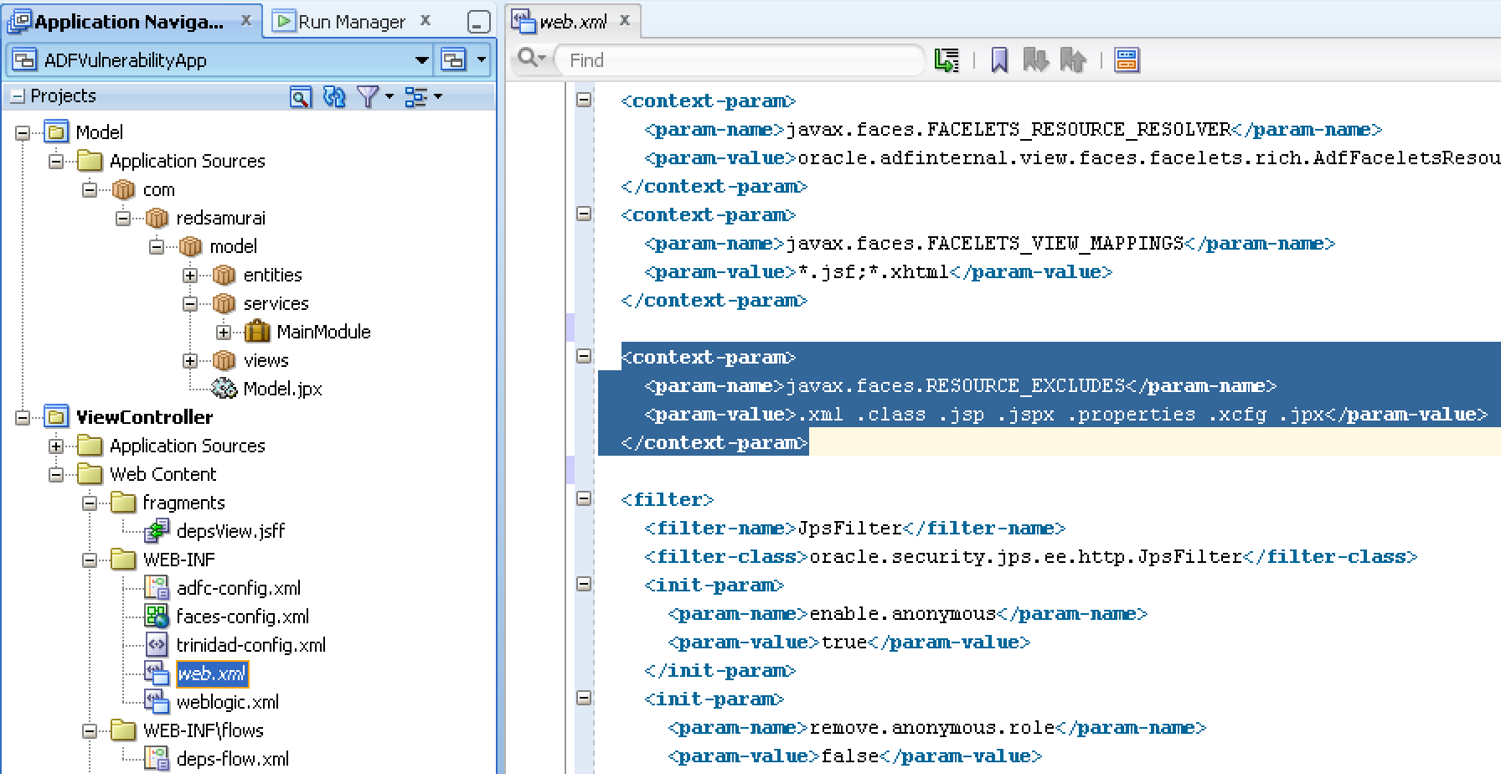
Task: Fold the FACELETS_VIEW_MAPPINGS context-param block
Action: pos(584,214)
